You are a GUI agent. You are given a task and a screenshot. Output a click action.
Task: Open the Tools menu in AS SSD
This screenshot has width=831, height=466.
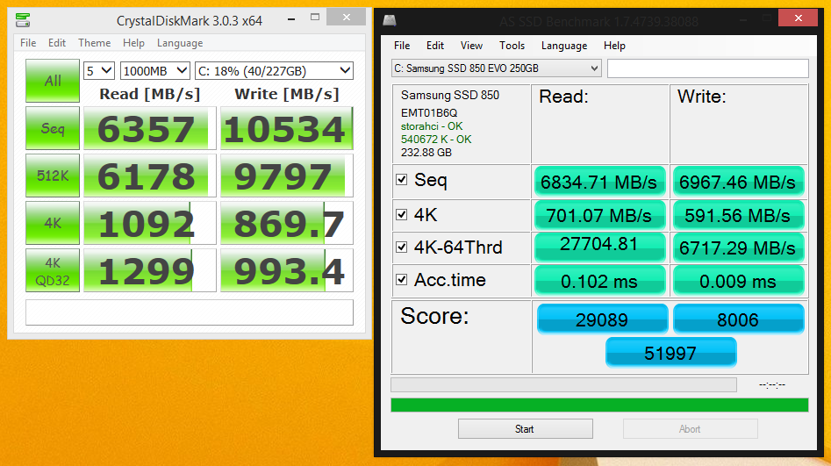(512, 46)
